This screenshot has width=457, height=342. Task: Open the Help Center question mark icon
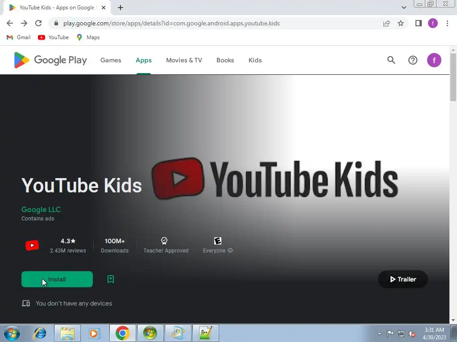click(413, 60)
